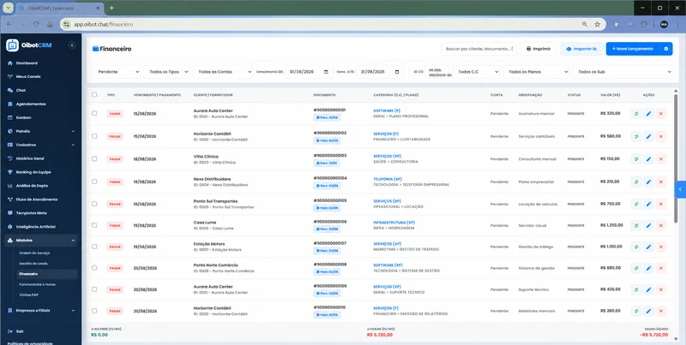686x345 pixels.
Task: Reload the browser page
Action: [36, 25]
